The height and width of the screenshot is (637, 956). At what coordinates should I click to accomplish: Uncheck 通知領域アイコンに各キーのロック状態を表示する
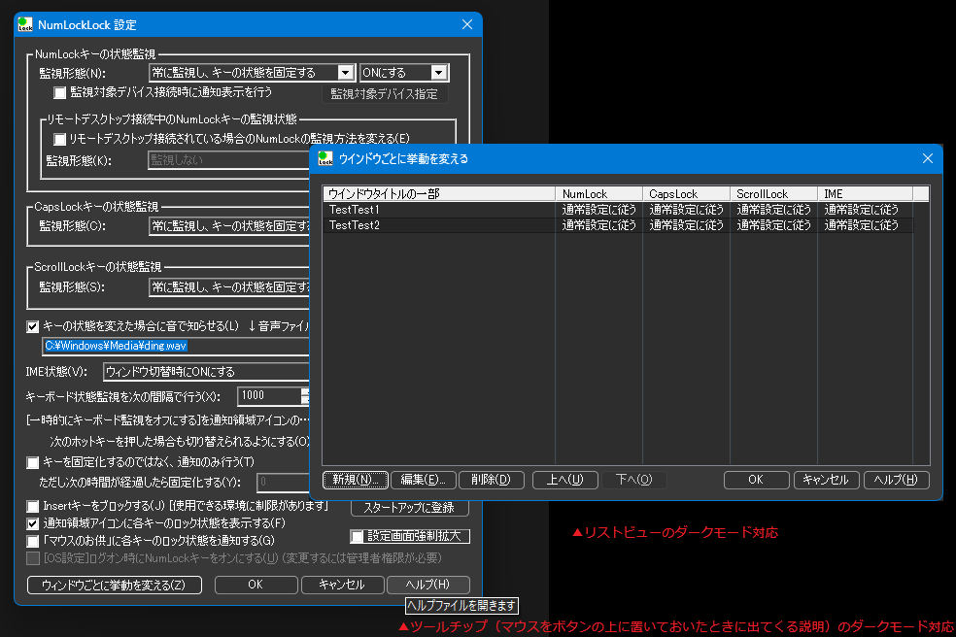click(33, 523)
